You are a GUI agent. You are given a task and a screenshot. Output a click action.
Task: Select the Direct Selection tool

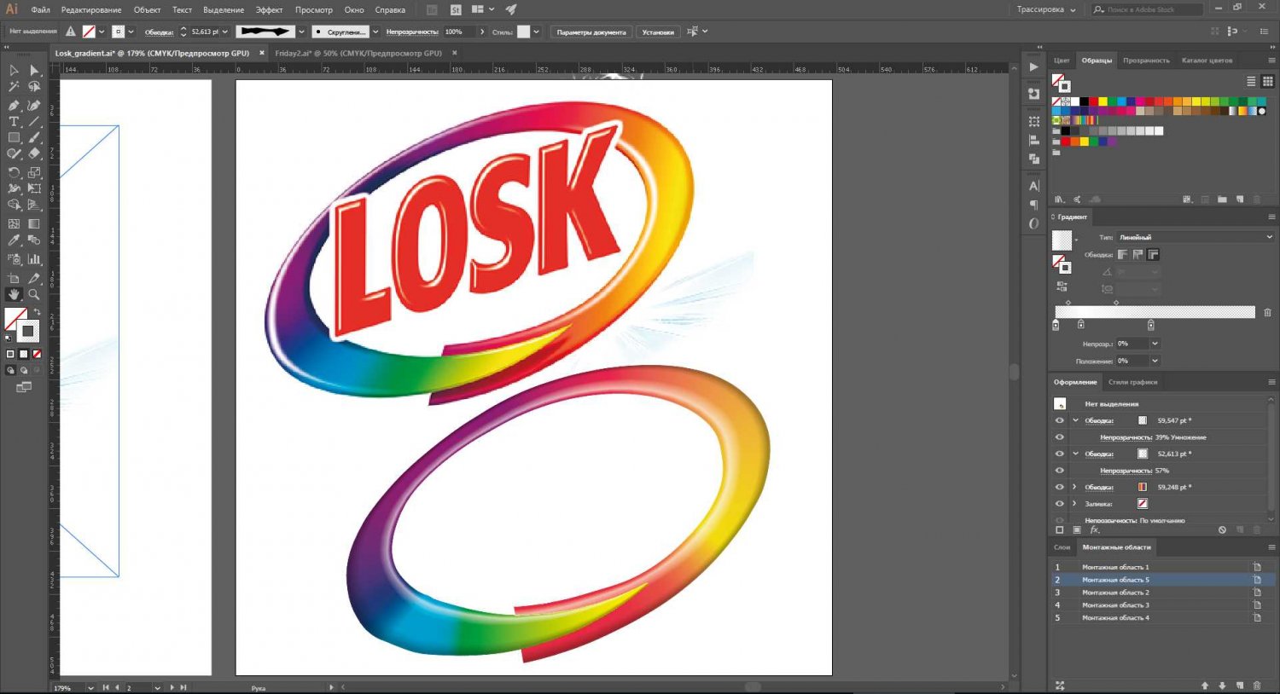(34, 71)
